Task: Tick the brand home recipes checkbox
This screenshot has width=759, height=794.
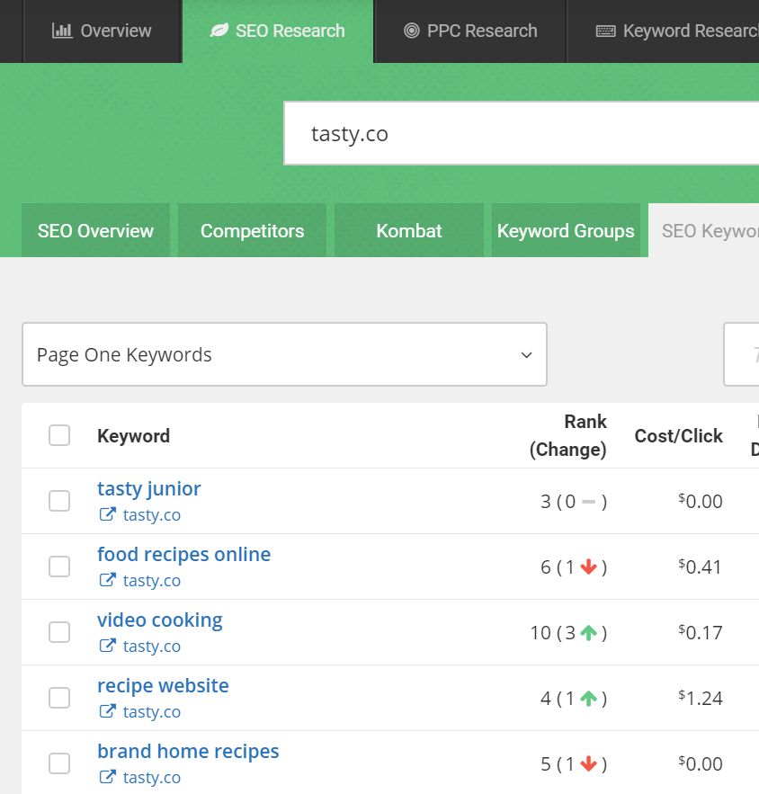Action: (x=59, y=763)
